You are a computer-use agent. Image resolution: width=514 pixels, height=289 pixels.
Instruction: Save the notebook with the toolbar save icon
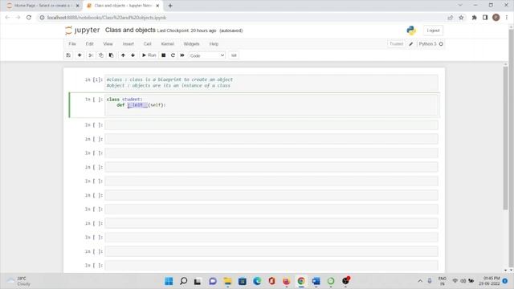point(68,55)
